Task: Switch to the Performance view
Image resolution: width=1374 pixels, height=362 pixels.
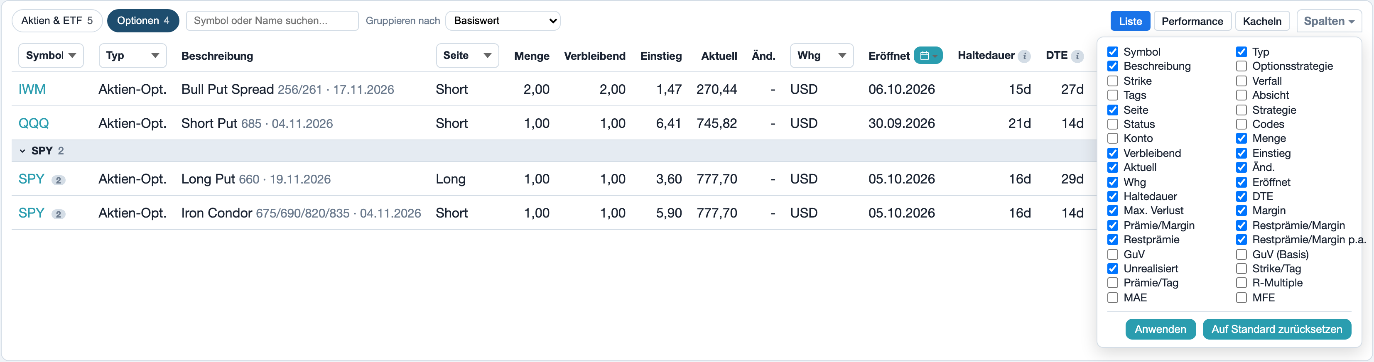Action: pos(1192,21)
